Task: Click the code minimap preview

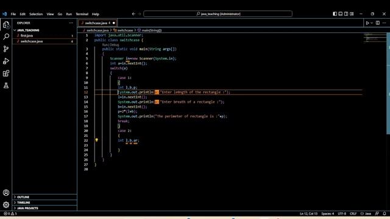Action: coord(374,38)
